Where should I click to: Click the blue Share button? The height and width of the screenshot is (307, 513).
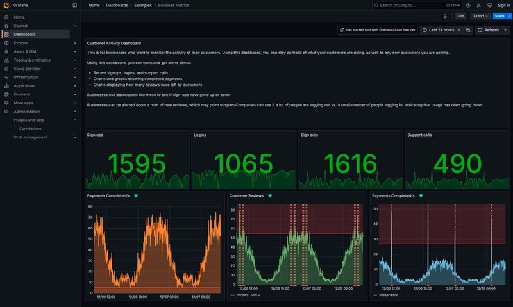pyautogui.click(x=500, y=16)
